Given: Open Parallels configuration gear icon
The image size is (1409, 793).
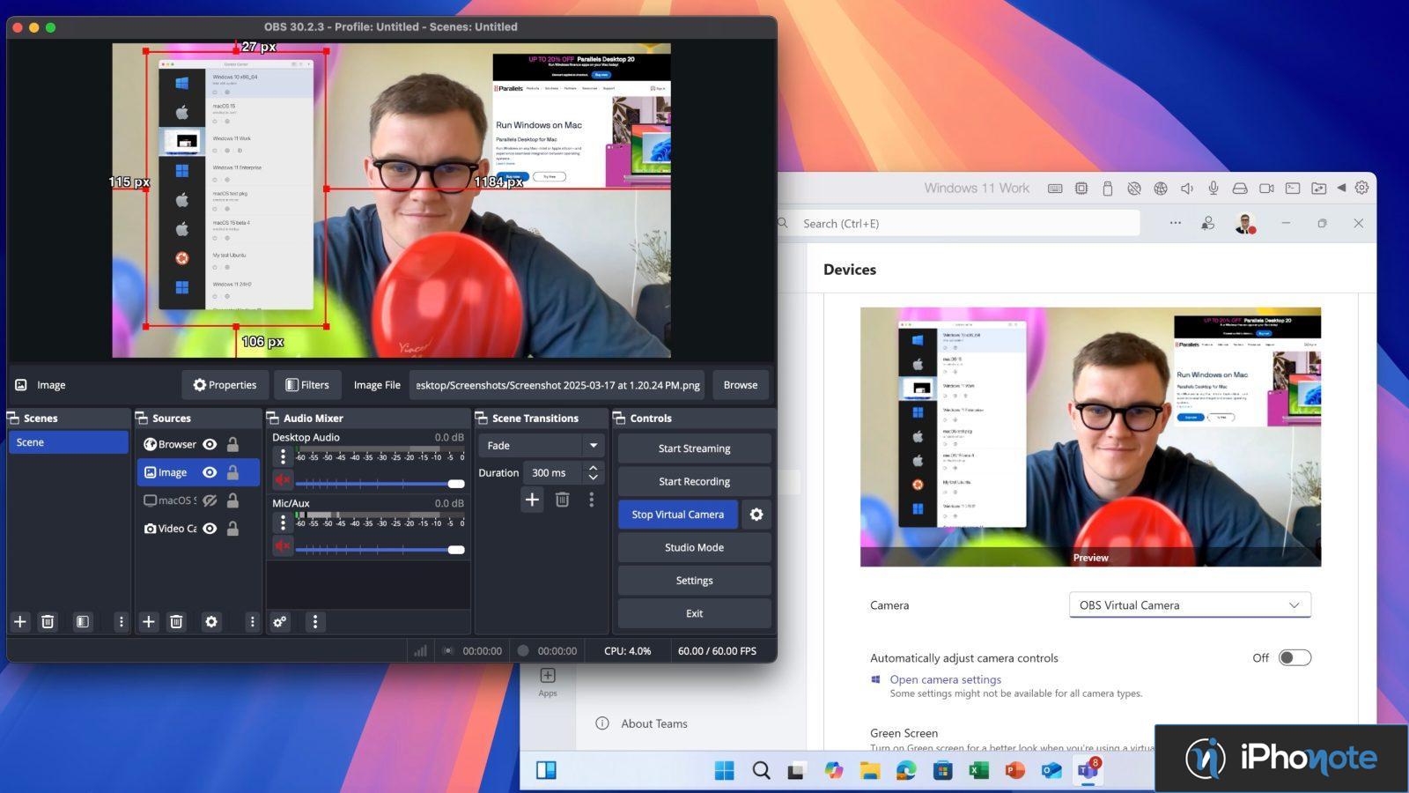Looking at the screenshot, I should [1361, 188].
